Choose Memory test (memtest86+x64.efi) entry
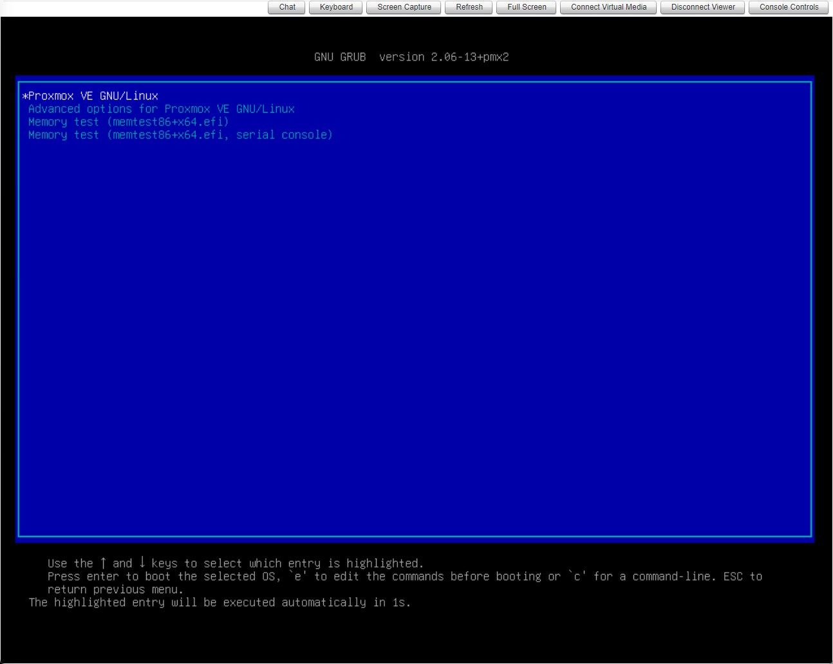The height and width of the screenshot is (664, 833). pyautogui.click(x=128, y=122)
